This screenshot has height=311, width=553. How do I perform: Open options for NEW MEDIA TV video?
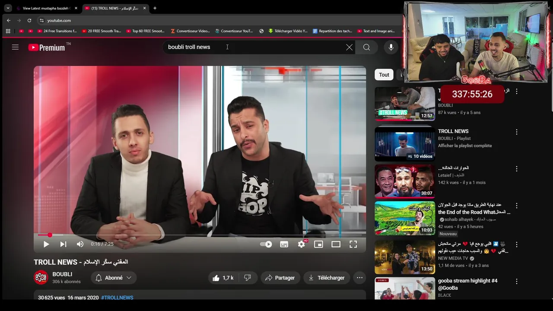click(516, 244)
